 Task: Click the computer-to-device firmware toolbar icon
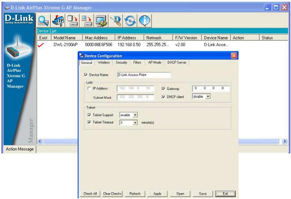click(87, 20)
